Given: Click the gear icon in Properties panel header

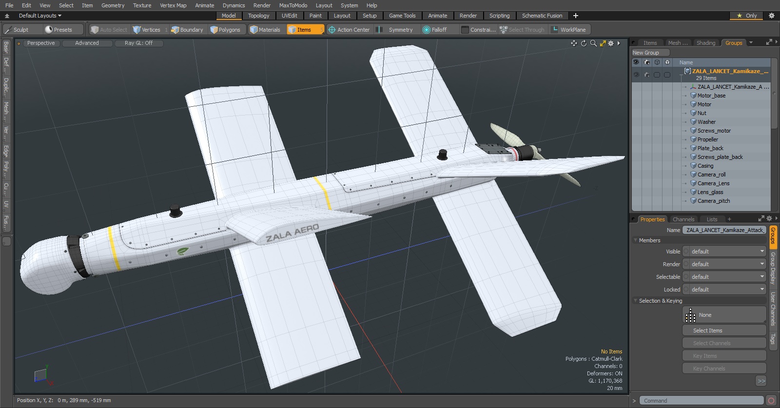Looking at the screenshot, I should 769,219.
